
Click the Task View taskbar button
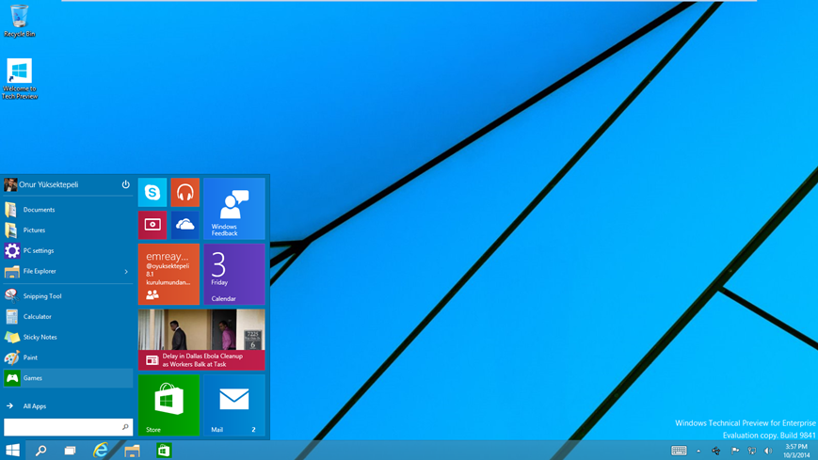tap(70, 451)
